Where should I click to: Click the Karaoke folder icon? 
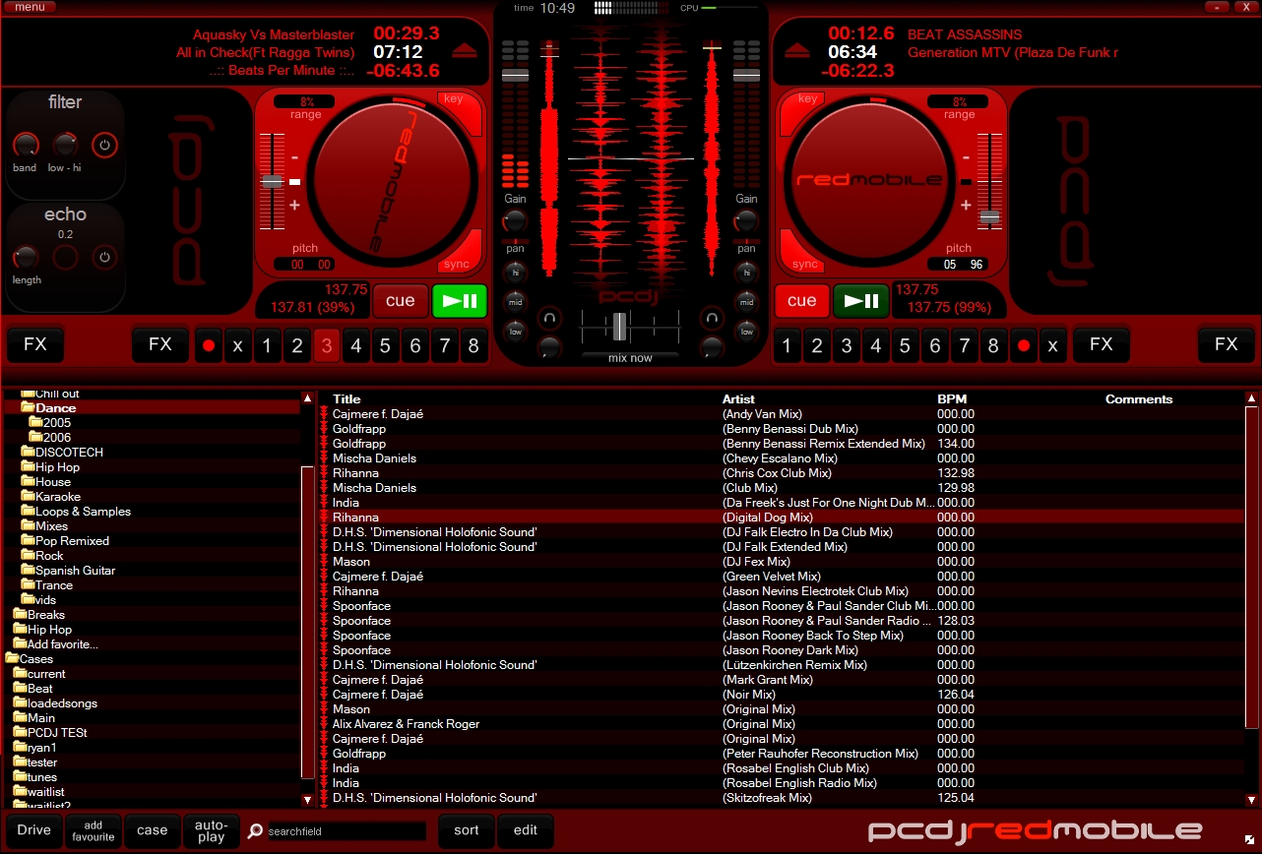tap(28, 496)
